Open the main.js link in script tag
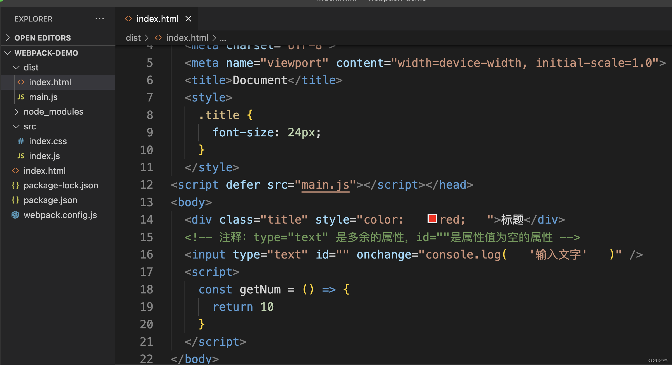Screen dimensions: 672x365 pos(325,185)
